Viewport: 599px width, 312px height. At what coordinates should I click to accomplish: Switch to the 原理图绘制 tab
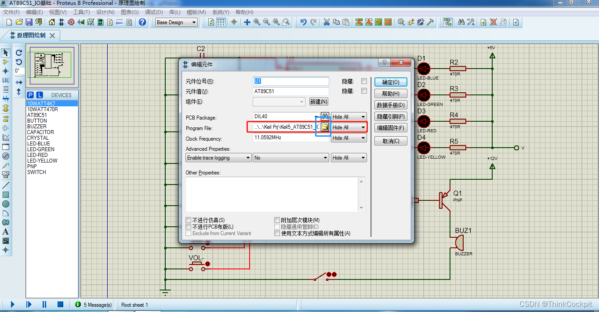coord(31,35)
